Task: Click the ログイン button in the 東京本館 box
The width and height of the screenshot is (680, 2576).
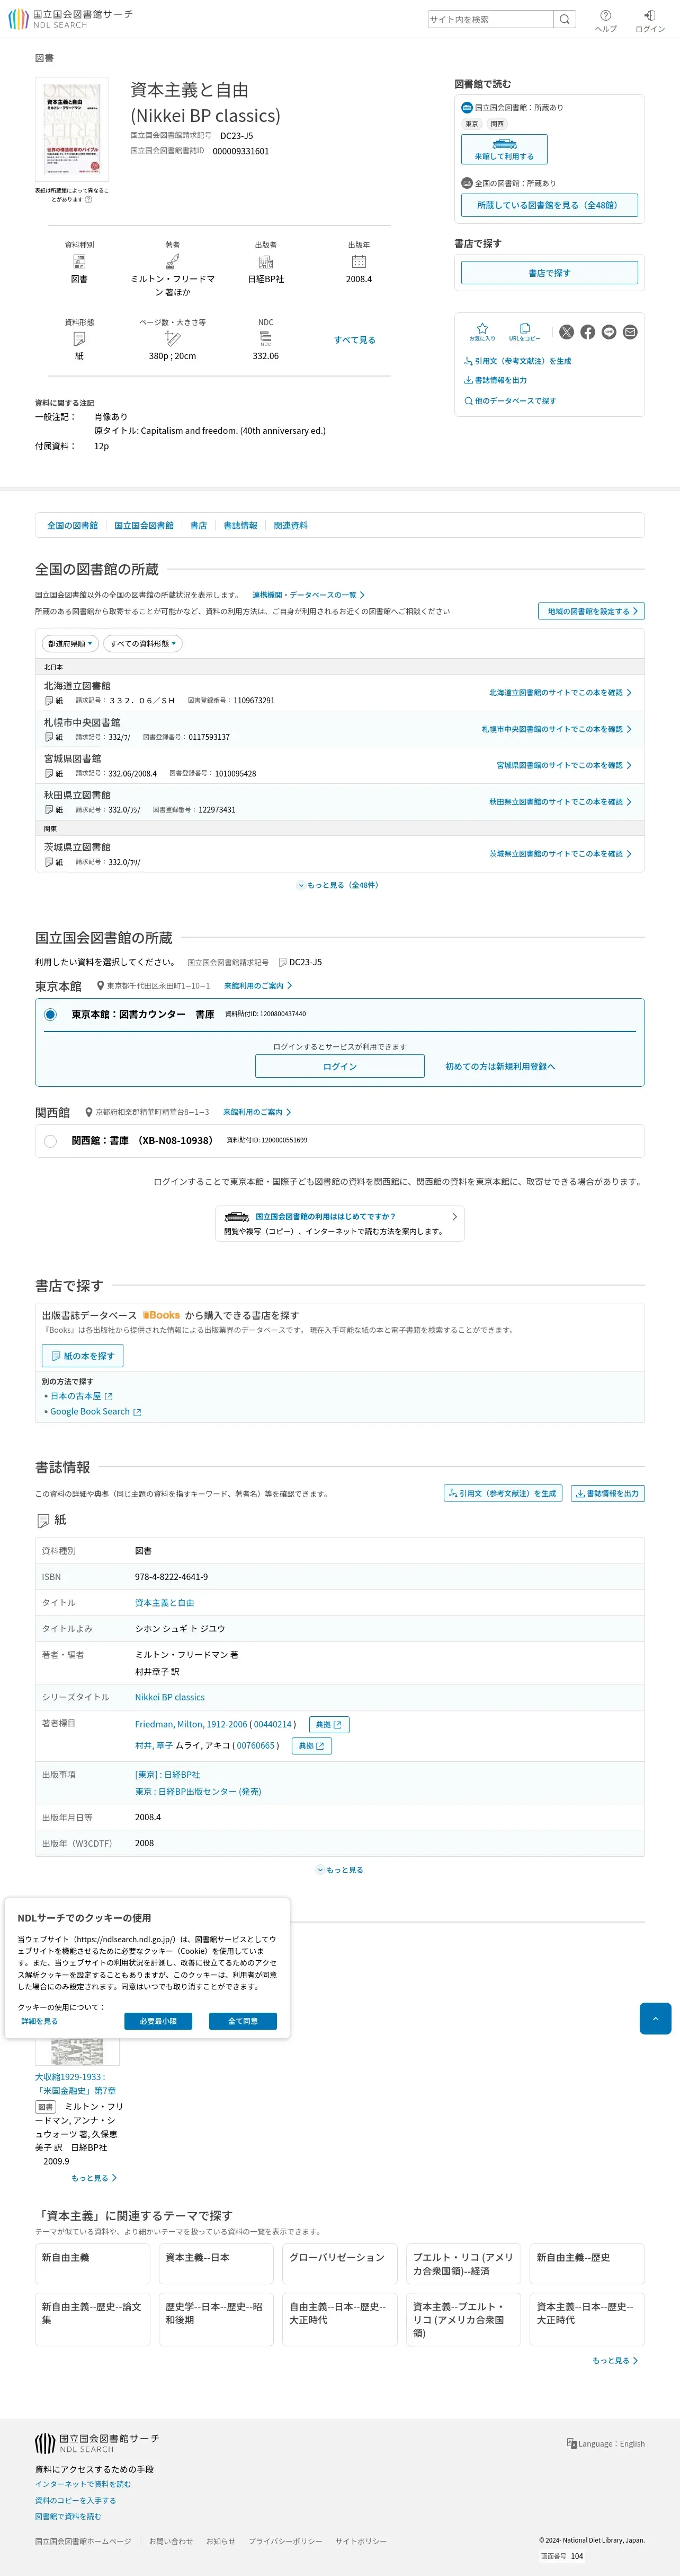Action: (339, 1066)
